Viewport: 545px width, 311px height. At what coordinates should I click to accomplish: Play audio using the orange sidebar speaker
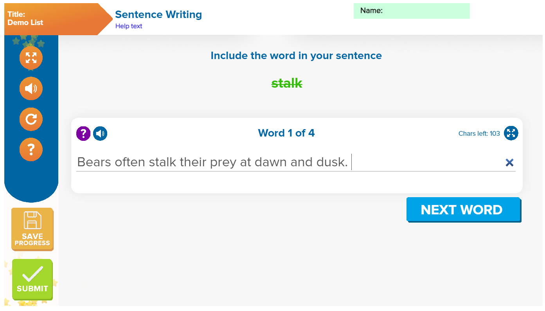[31, 88]
